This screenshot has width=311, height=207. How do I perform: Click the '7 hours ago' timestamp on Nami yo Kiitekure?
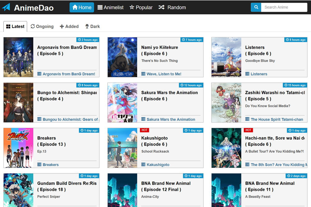coord(192,40)
